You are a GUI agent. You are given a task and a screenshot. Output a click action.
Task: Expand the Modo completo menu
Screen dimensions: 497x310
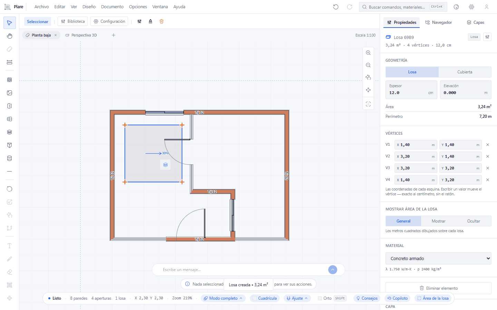pos(223,298)
